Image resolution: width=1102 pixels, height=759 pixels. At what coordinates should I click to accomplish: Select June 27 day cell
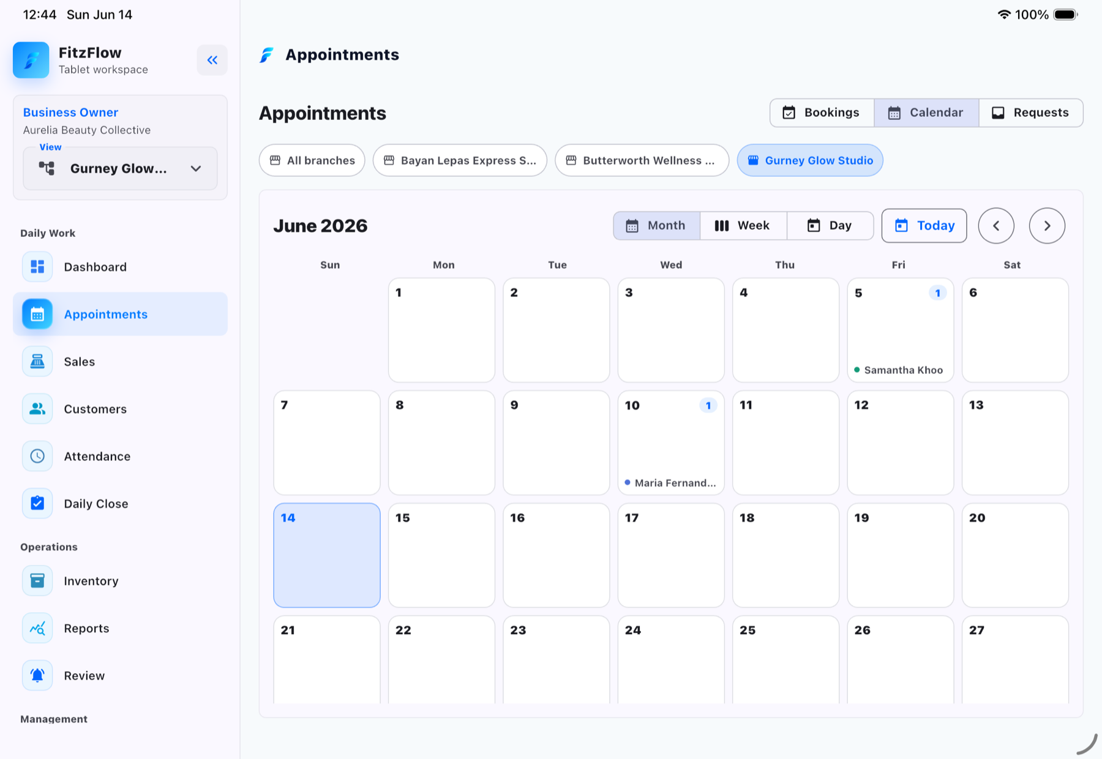pos(1015,660)
